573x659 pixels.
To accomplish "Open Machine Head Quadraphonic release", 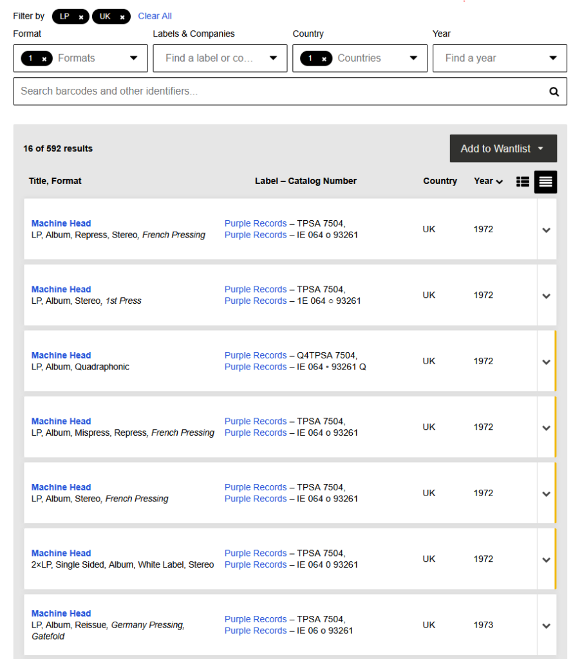I will pyautogui.click(x=61, y=355).
